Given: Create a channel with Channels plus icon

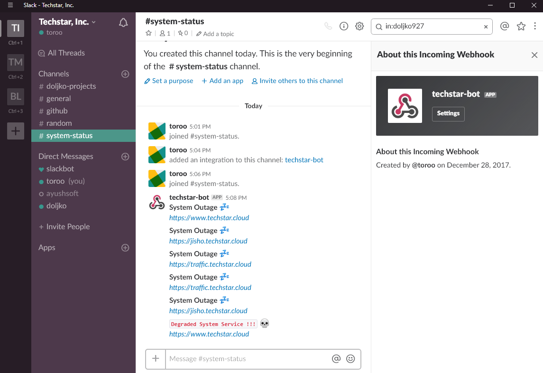Looking at the screenshot, I should [125, 74].
